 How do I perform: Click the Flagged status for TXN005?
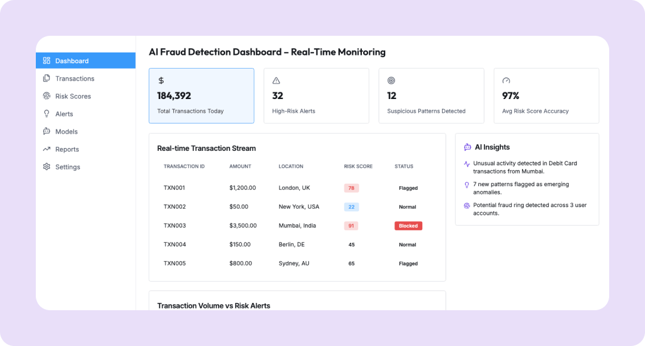click(x=408, y=264)
